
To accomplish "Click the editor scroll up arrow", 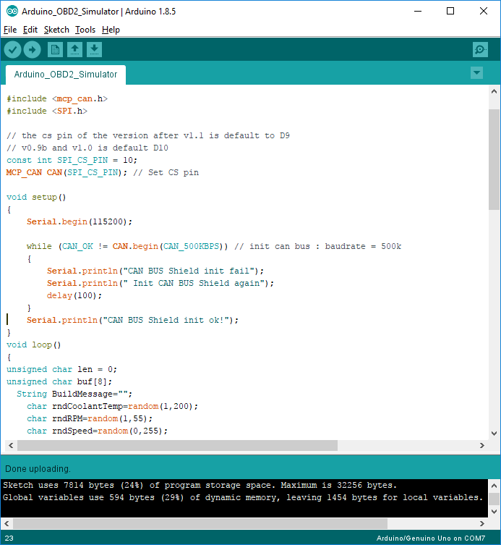I will 494,91.
